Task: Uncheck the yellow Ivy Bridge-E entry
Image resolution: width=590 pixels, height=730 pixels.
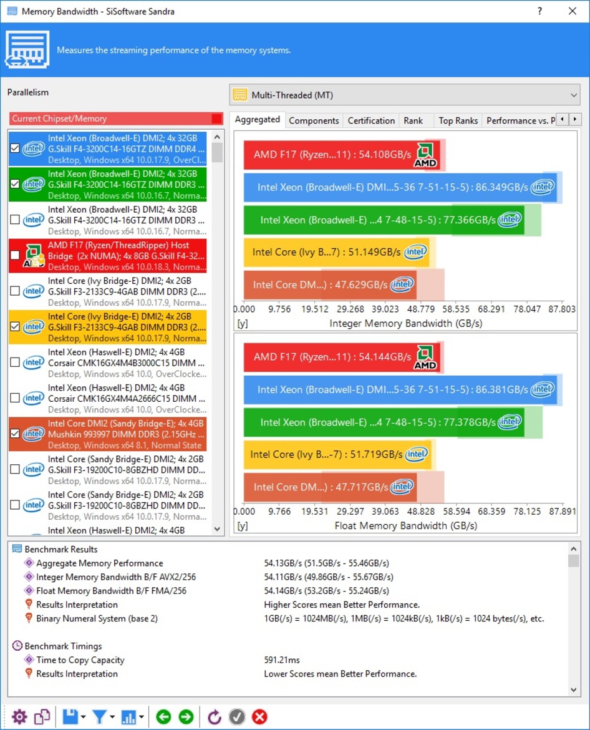Action: pos(15,327)
